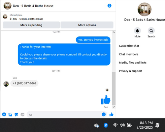
Task: Click scrollbar up arrow in chat
Action: (114, 32)
